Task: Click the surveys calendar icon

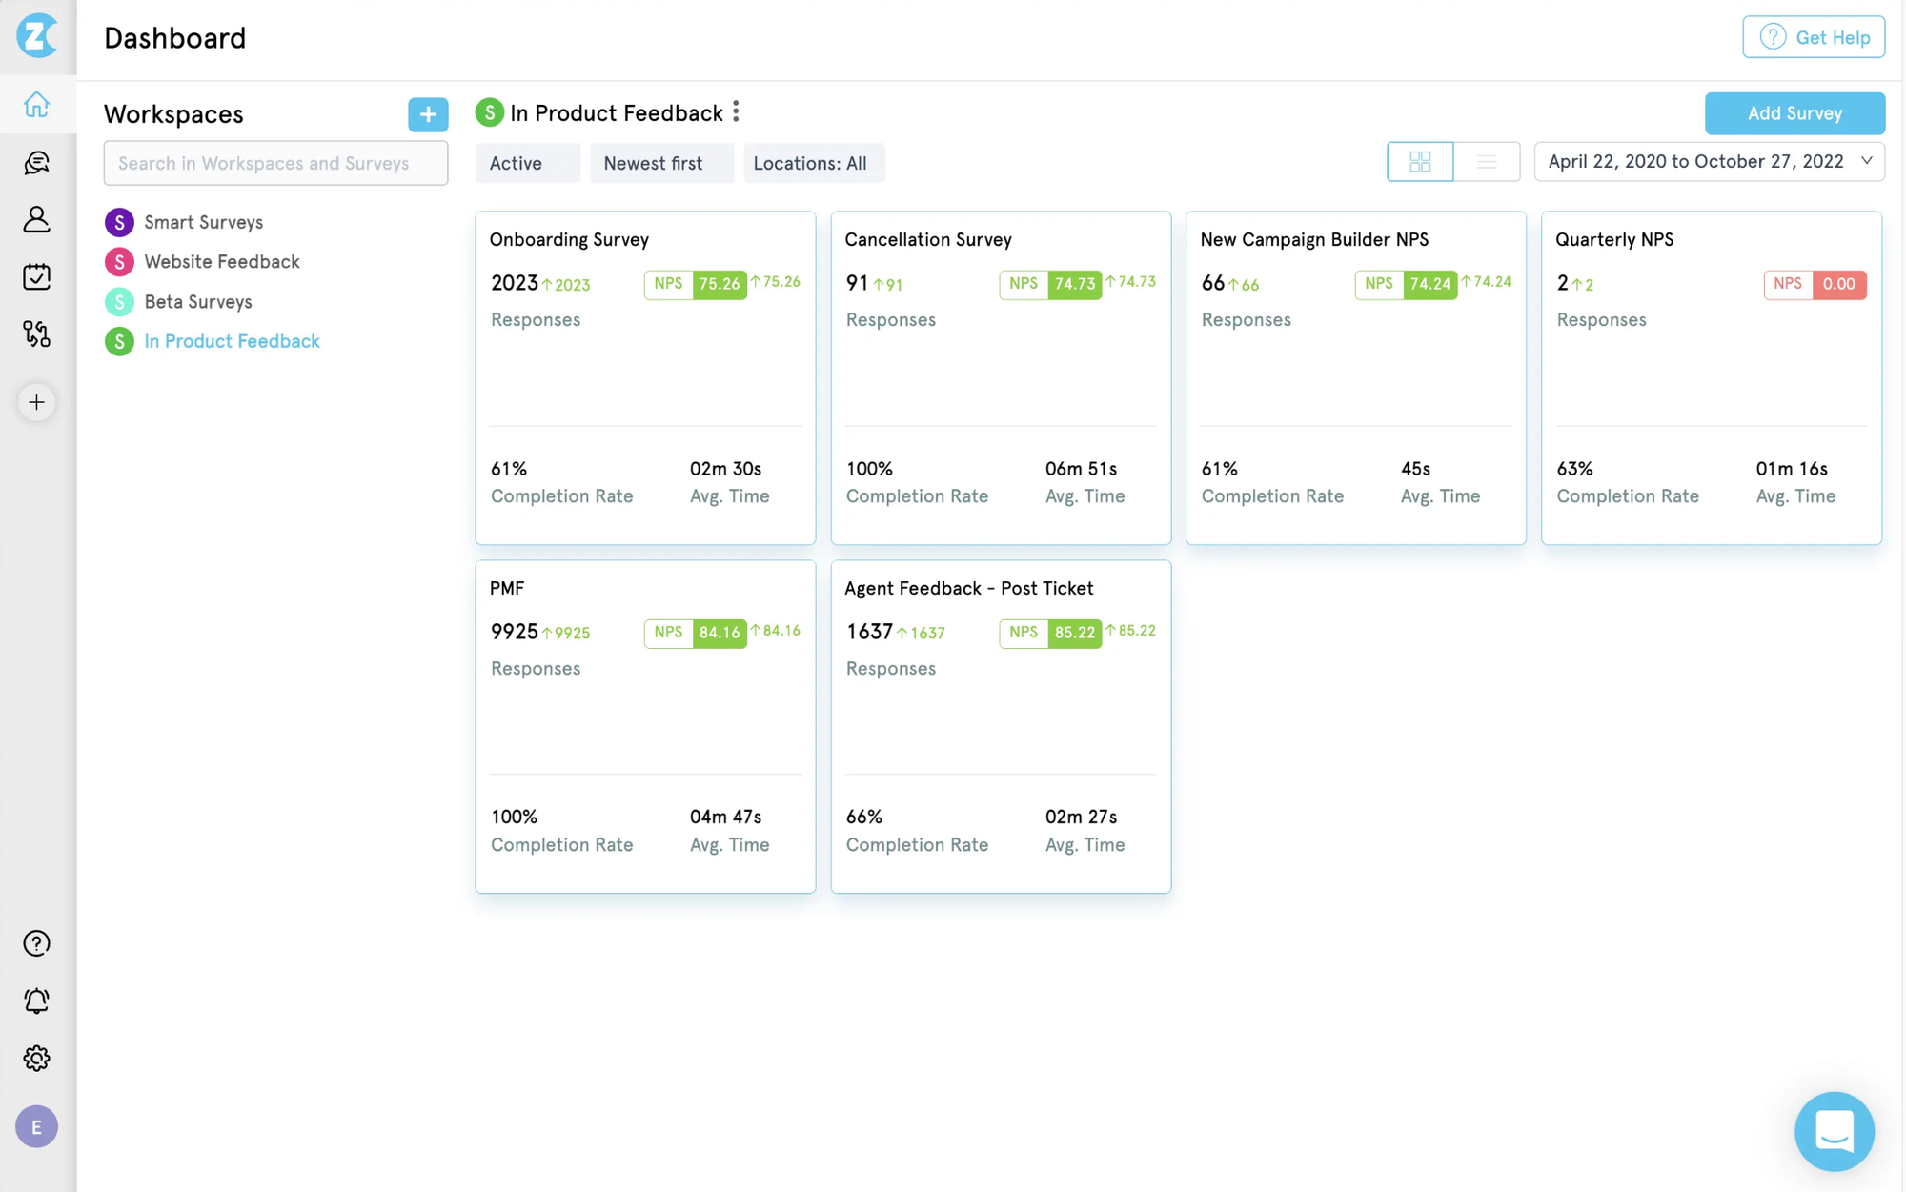Action: click(x=36, y=276)
